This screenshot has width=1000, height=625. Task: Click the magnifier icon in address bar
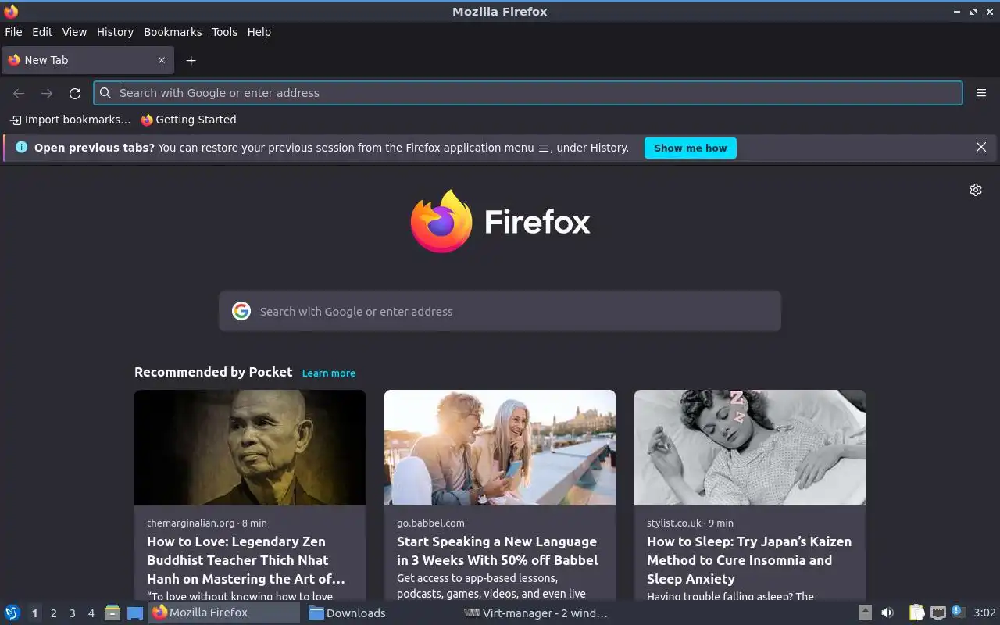[x=105, y=93]
